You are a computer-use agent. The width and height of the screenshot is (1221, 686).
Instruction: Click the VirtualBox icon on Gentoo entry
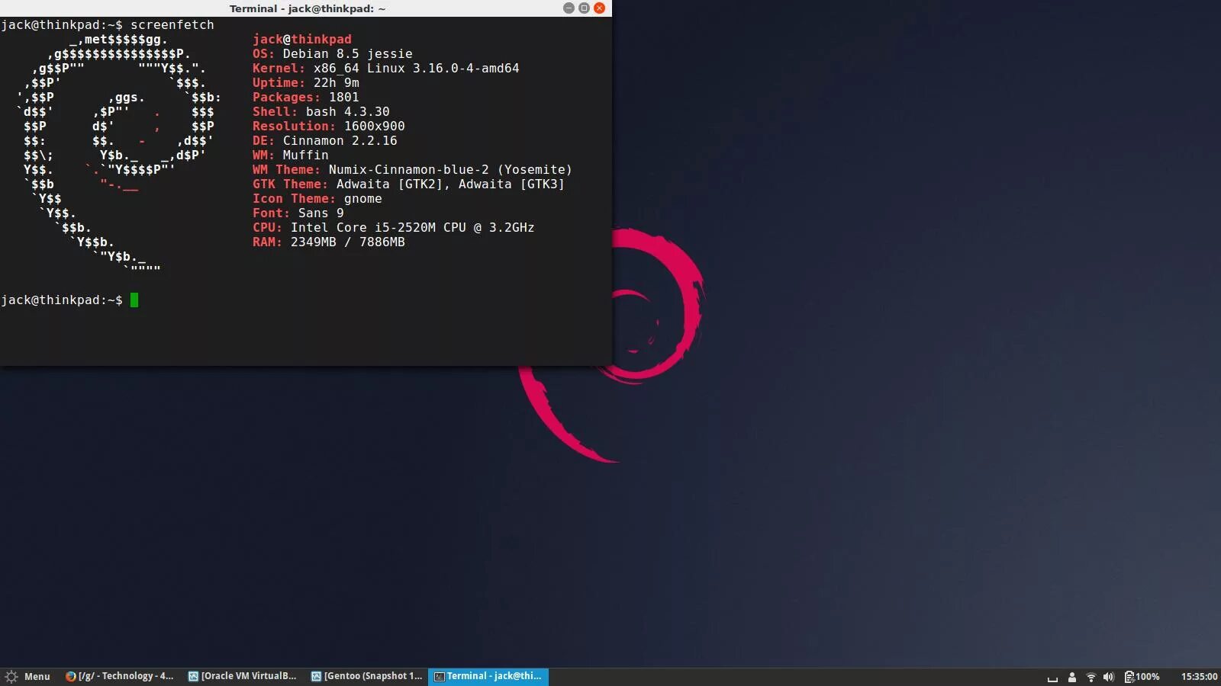(x=316, y=676)
